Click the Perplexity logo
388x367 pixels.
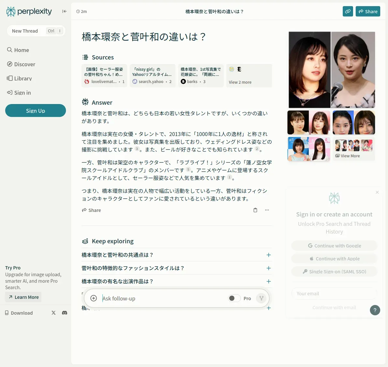tap(29, 12)
